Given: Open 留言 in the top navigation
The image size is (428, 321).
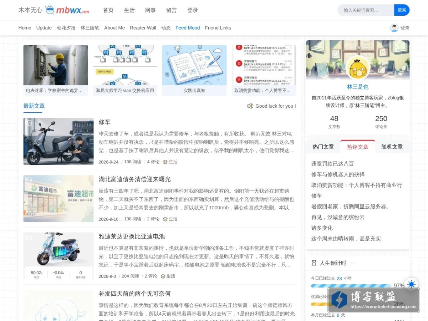Looking at the screenshot, I should tap(171, 10).
